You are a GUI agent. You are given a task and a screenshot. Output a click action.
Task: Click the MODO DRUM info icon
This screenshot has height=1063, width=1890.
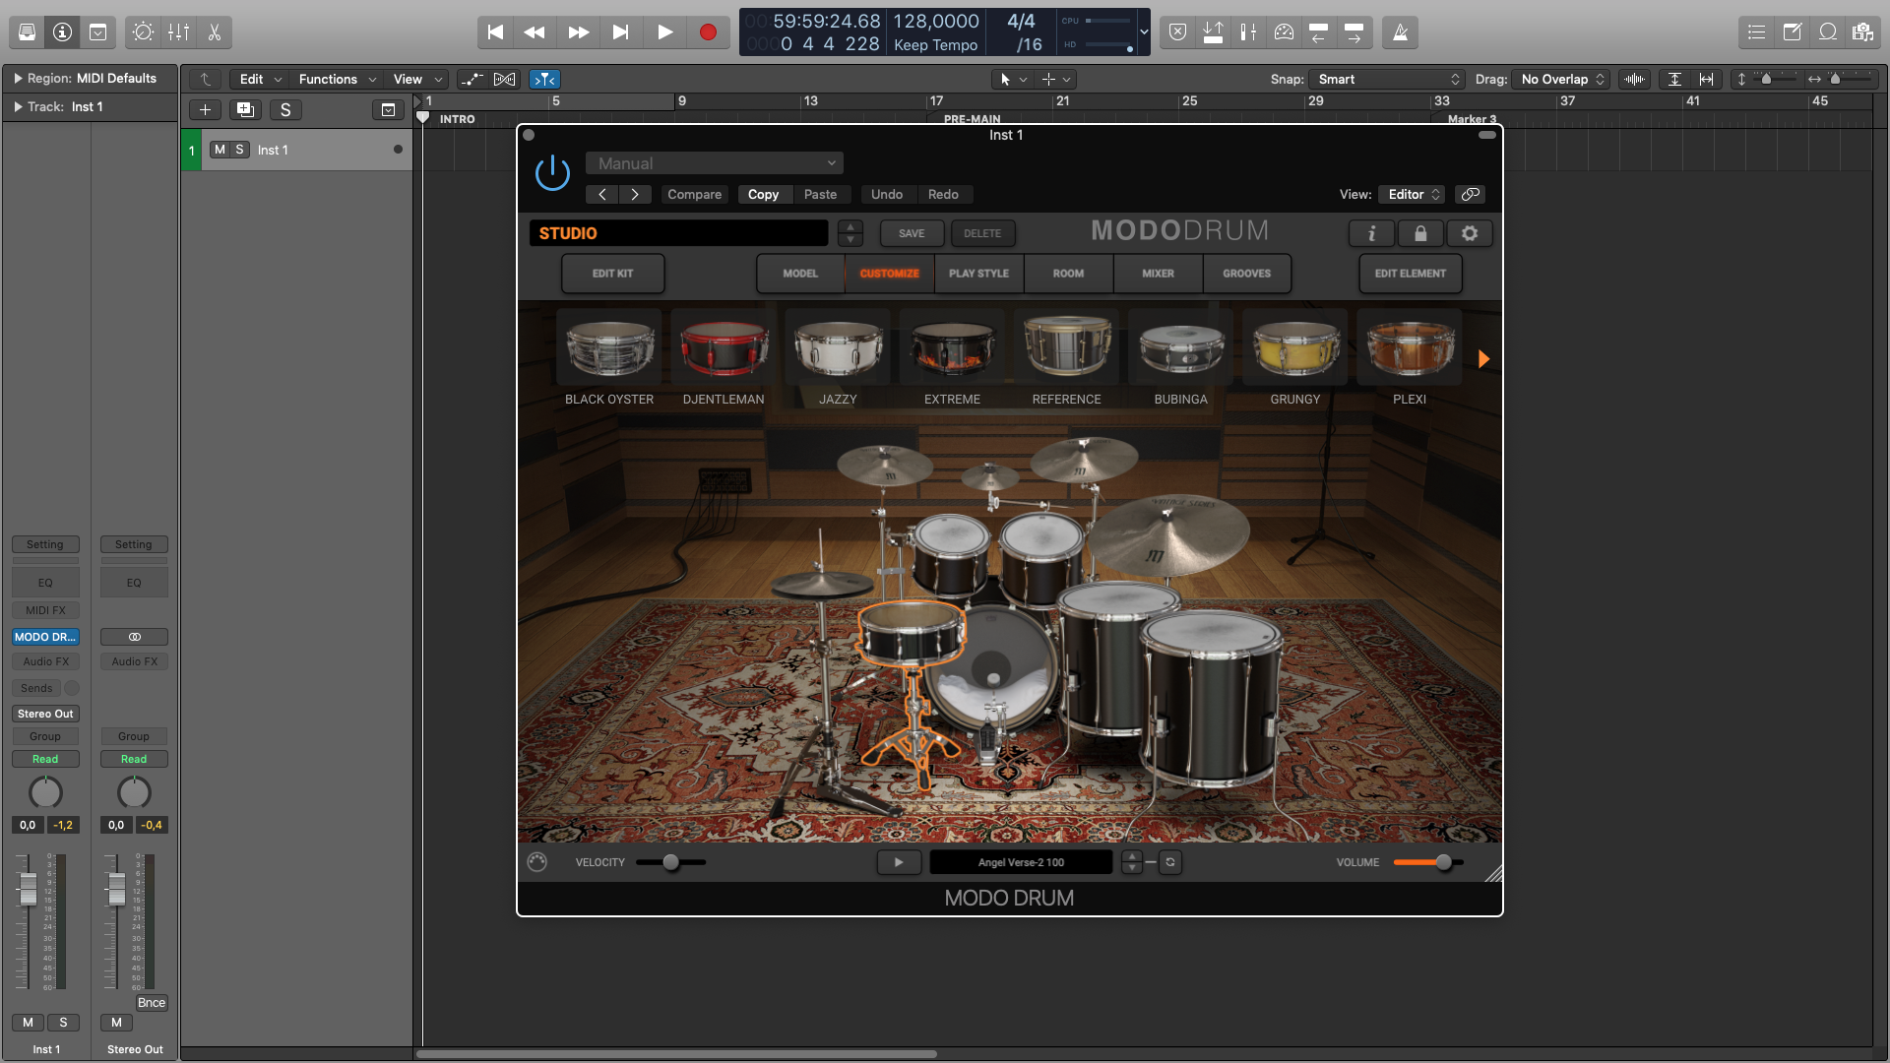click(1371, 233)
